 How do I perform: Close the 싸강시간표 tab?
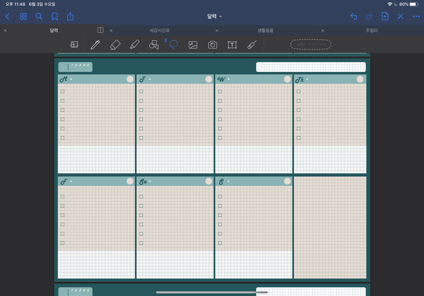pyautogui.click(x=111, y=31)
